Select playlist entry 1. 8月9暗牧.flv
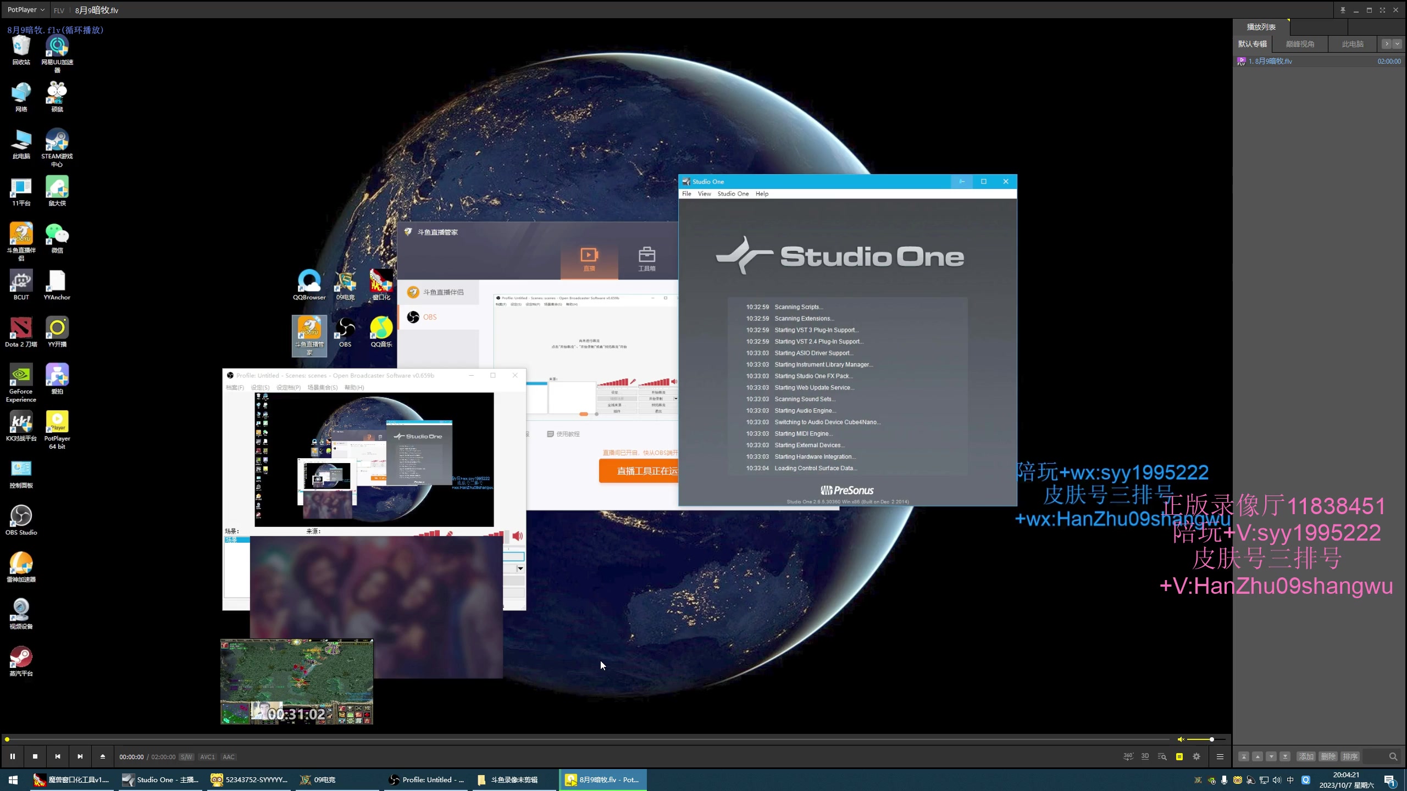 1319,61
